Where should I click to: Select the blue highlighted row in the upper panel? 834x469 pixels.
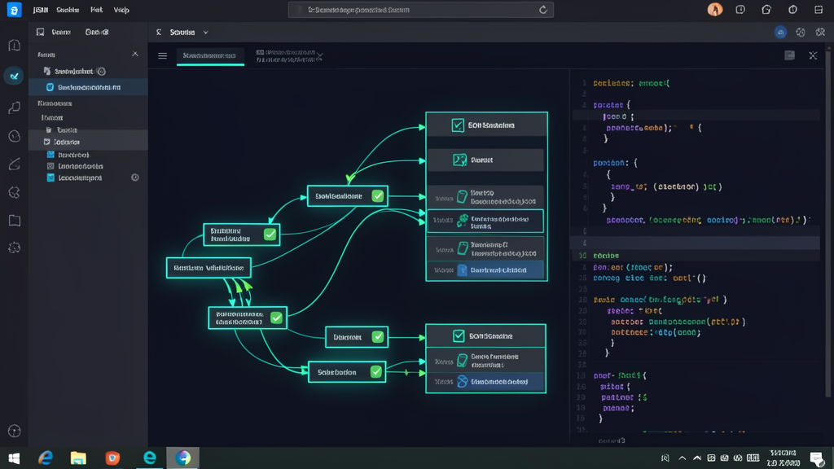[485, 270]
